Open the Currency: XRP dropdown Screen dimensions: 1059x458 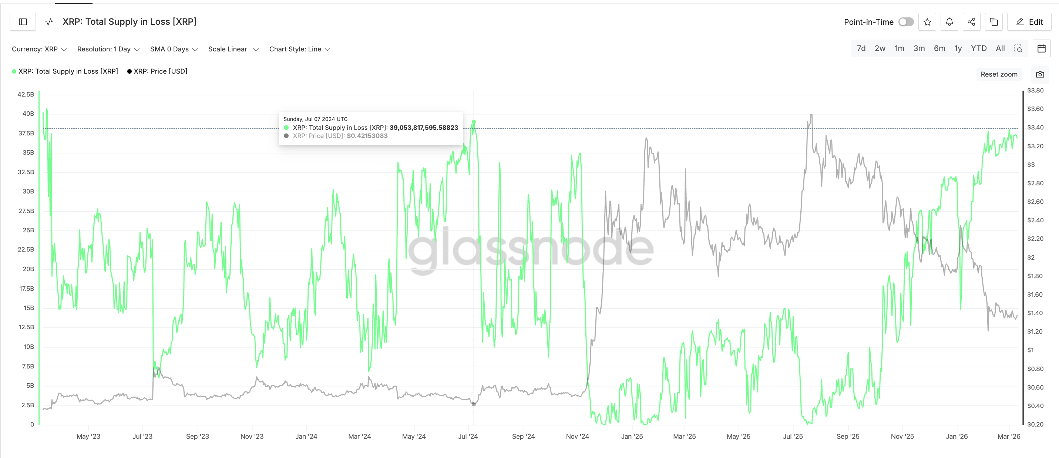click(x=39, y=49)
